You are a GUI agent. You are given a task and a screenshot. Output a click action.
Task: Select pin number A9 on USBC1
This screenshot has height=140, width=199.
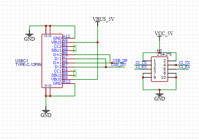point(65,40)
